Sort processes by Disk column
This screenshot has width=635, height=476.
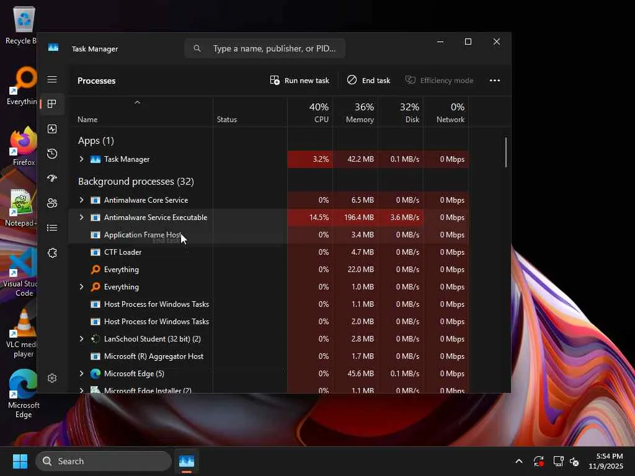(401, 112)
